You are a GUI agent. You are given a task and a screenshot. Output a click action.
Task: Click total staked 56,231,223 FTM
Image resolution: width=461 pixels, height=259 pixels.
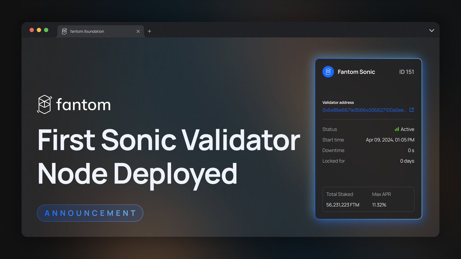click(x=343, y=205)
